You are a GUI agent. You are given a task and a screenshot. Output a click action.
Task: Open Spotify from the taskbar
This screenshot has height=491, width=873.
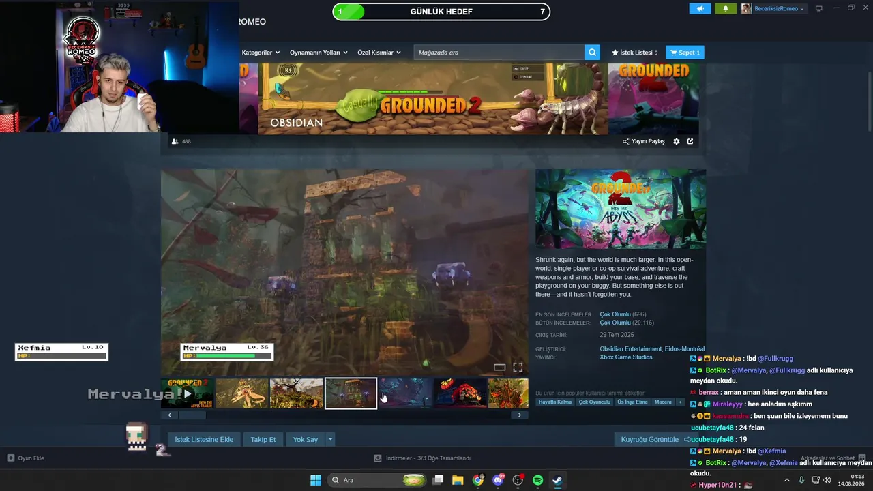point(537,480)
